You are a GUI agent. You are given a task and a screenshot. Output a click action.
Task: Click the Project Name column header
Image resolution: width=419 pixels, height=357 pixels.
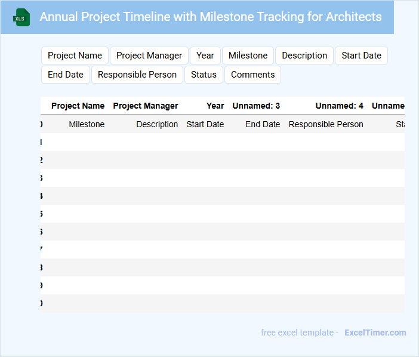[78, 106]
